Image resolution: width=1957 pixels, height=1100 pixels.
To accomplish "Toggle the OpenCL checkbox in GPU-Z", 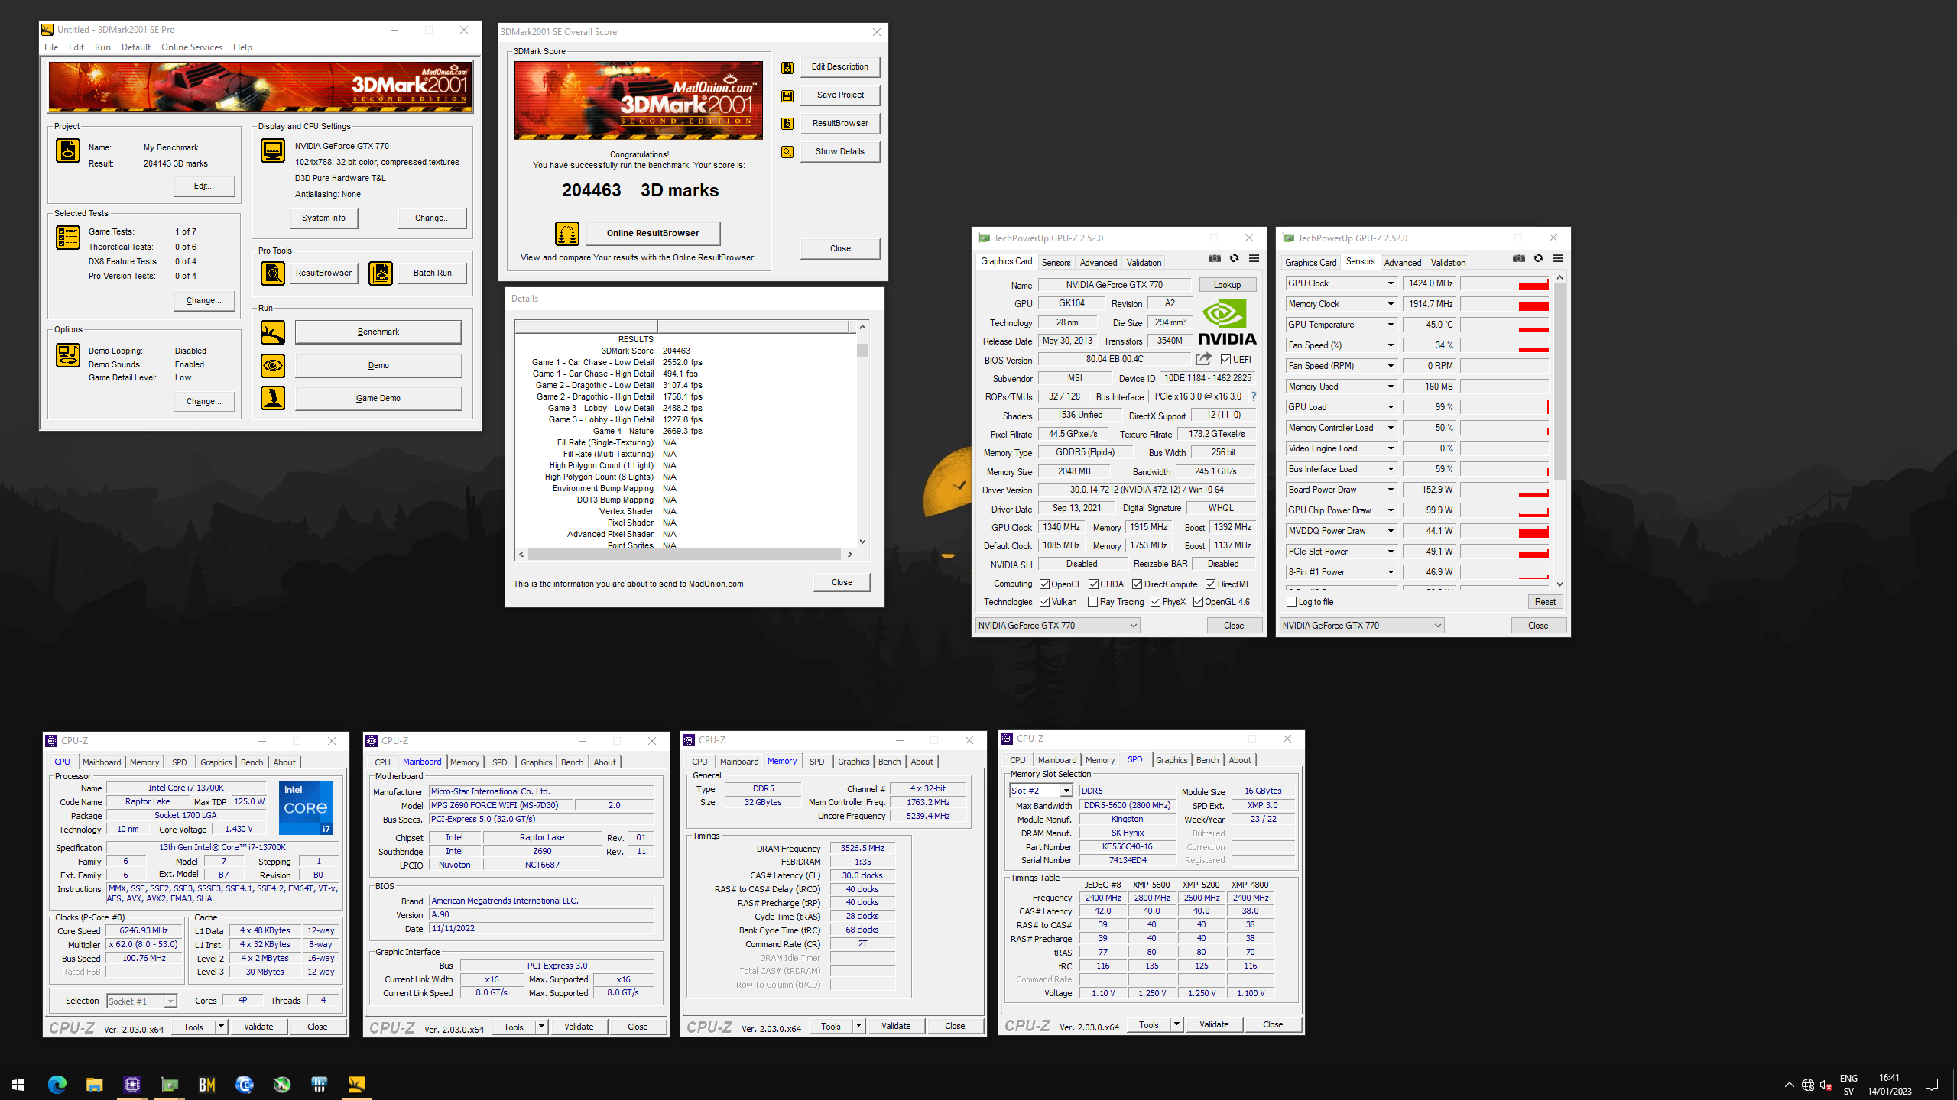I will (1044, 584).
